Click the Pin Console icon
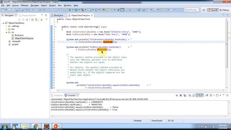Image resolution: width=231 pixels, height=130 pixels. click(x=207, y=95)
